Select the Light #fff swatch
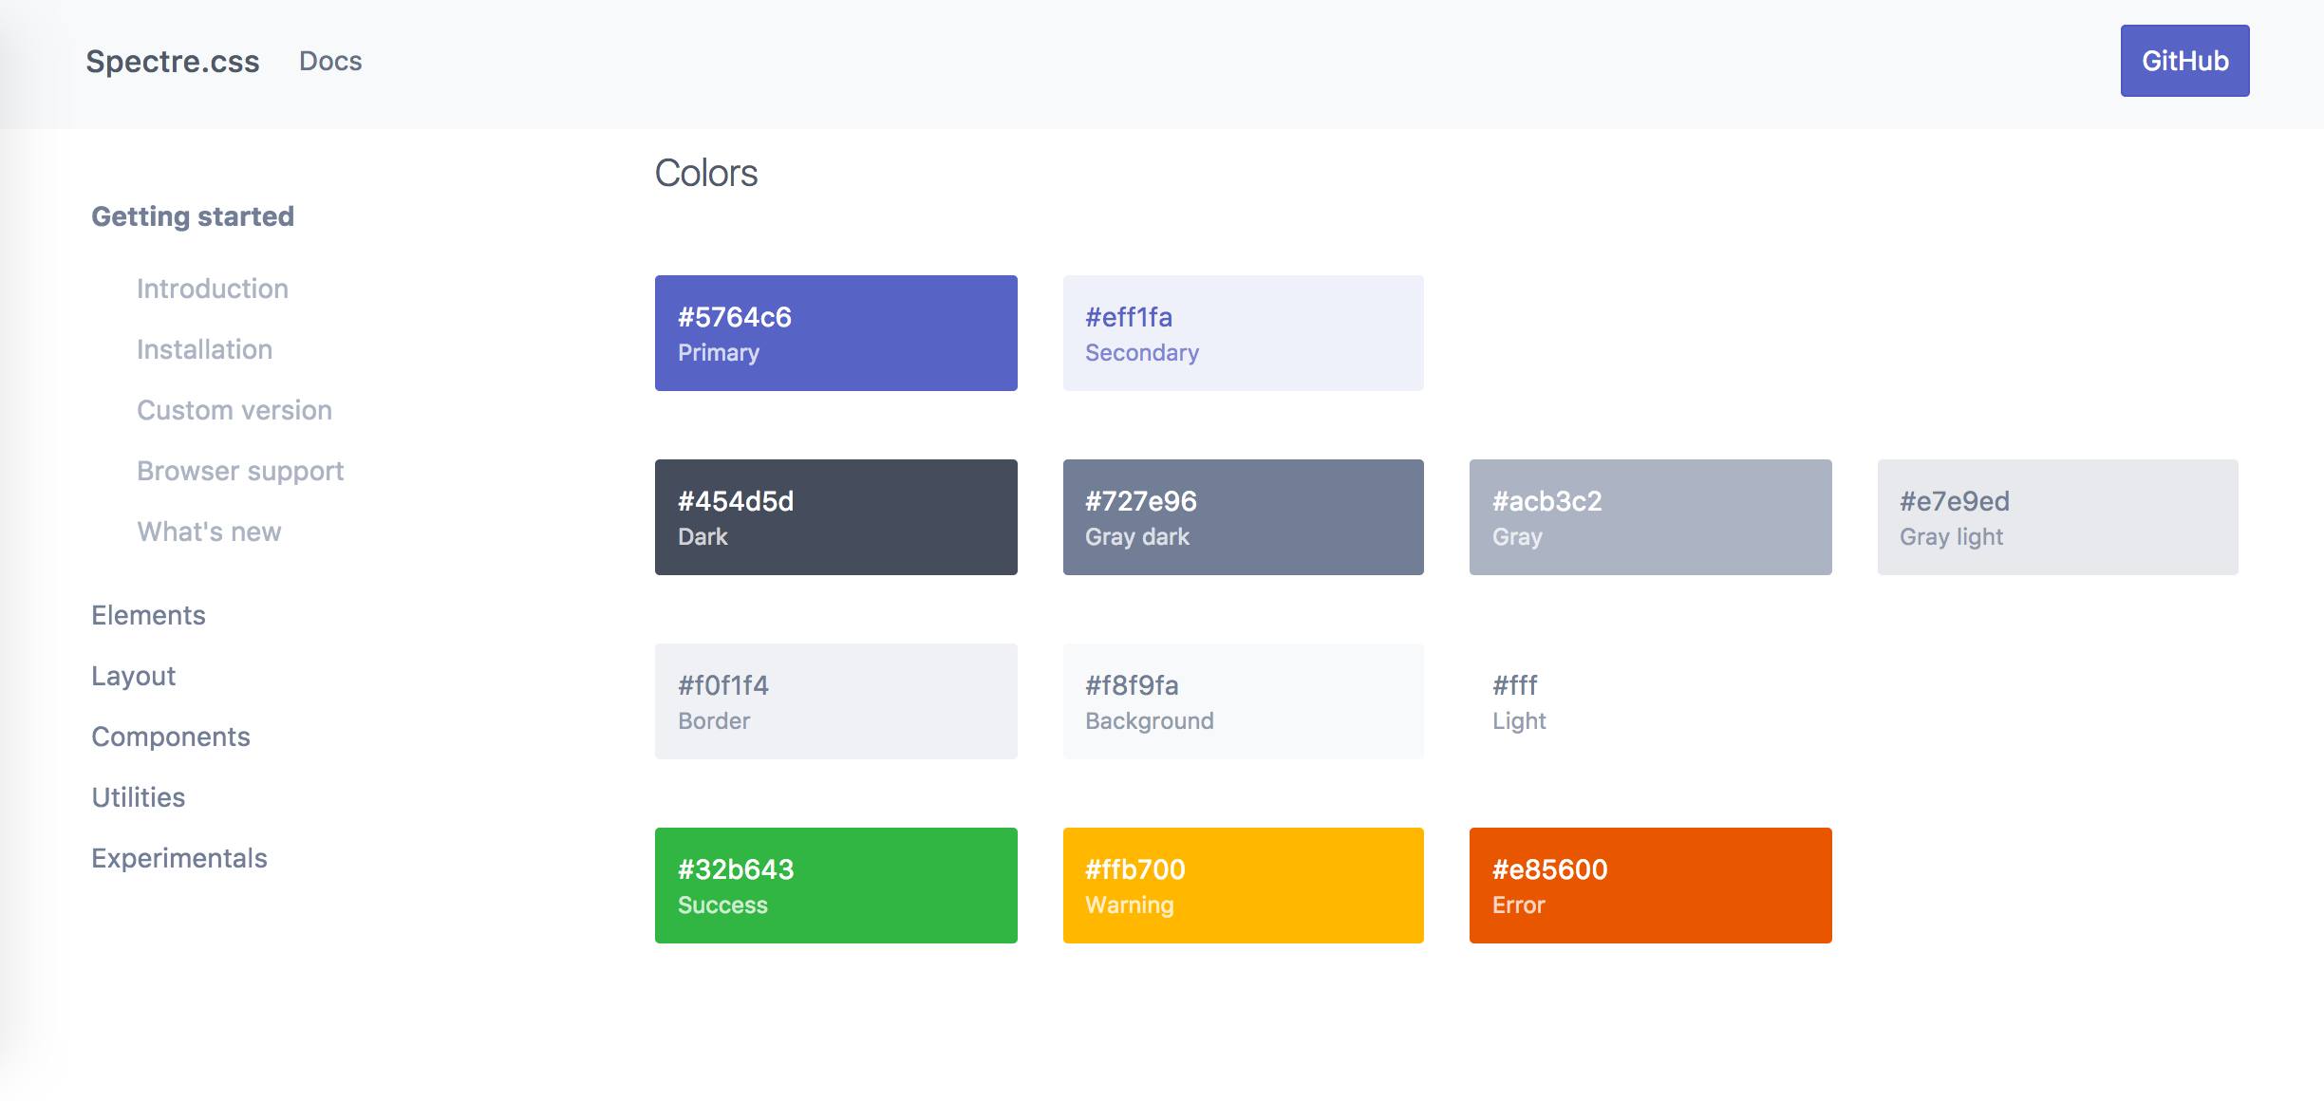 1650,701
